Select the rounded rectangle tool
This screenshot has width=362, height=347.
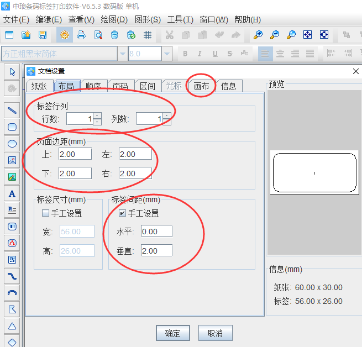(12, 127)
